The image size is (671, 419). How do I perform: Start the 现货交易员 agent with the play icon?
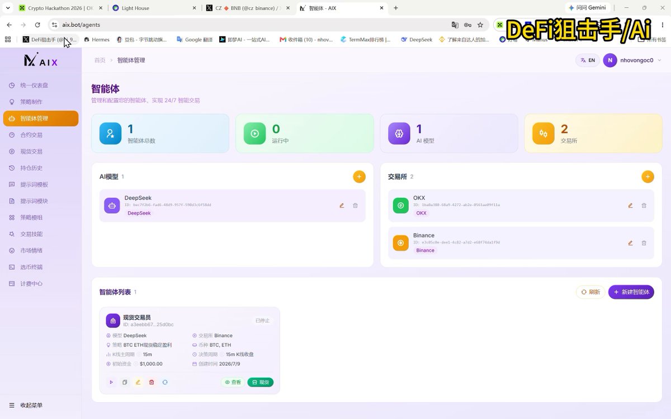coord(111,382)
